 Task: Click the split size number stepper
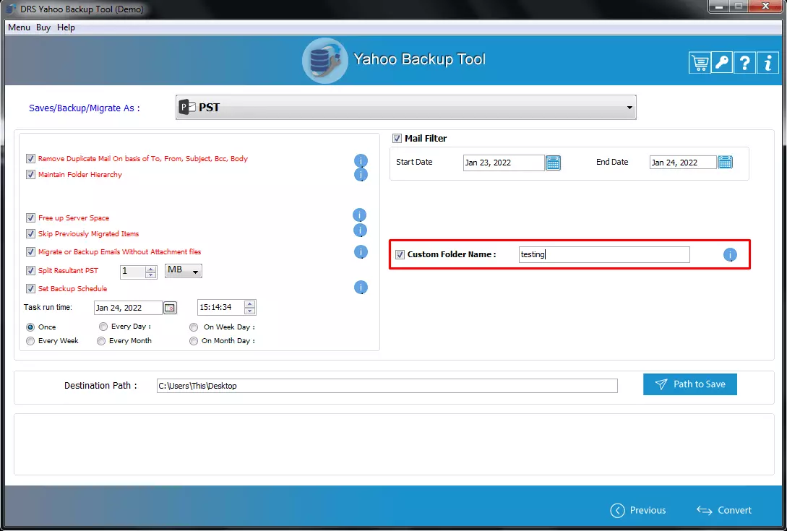pyautogui.click(x=150, y=272)
